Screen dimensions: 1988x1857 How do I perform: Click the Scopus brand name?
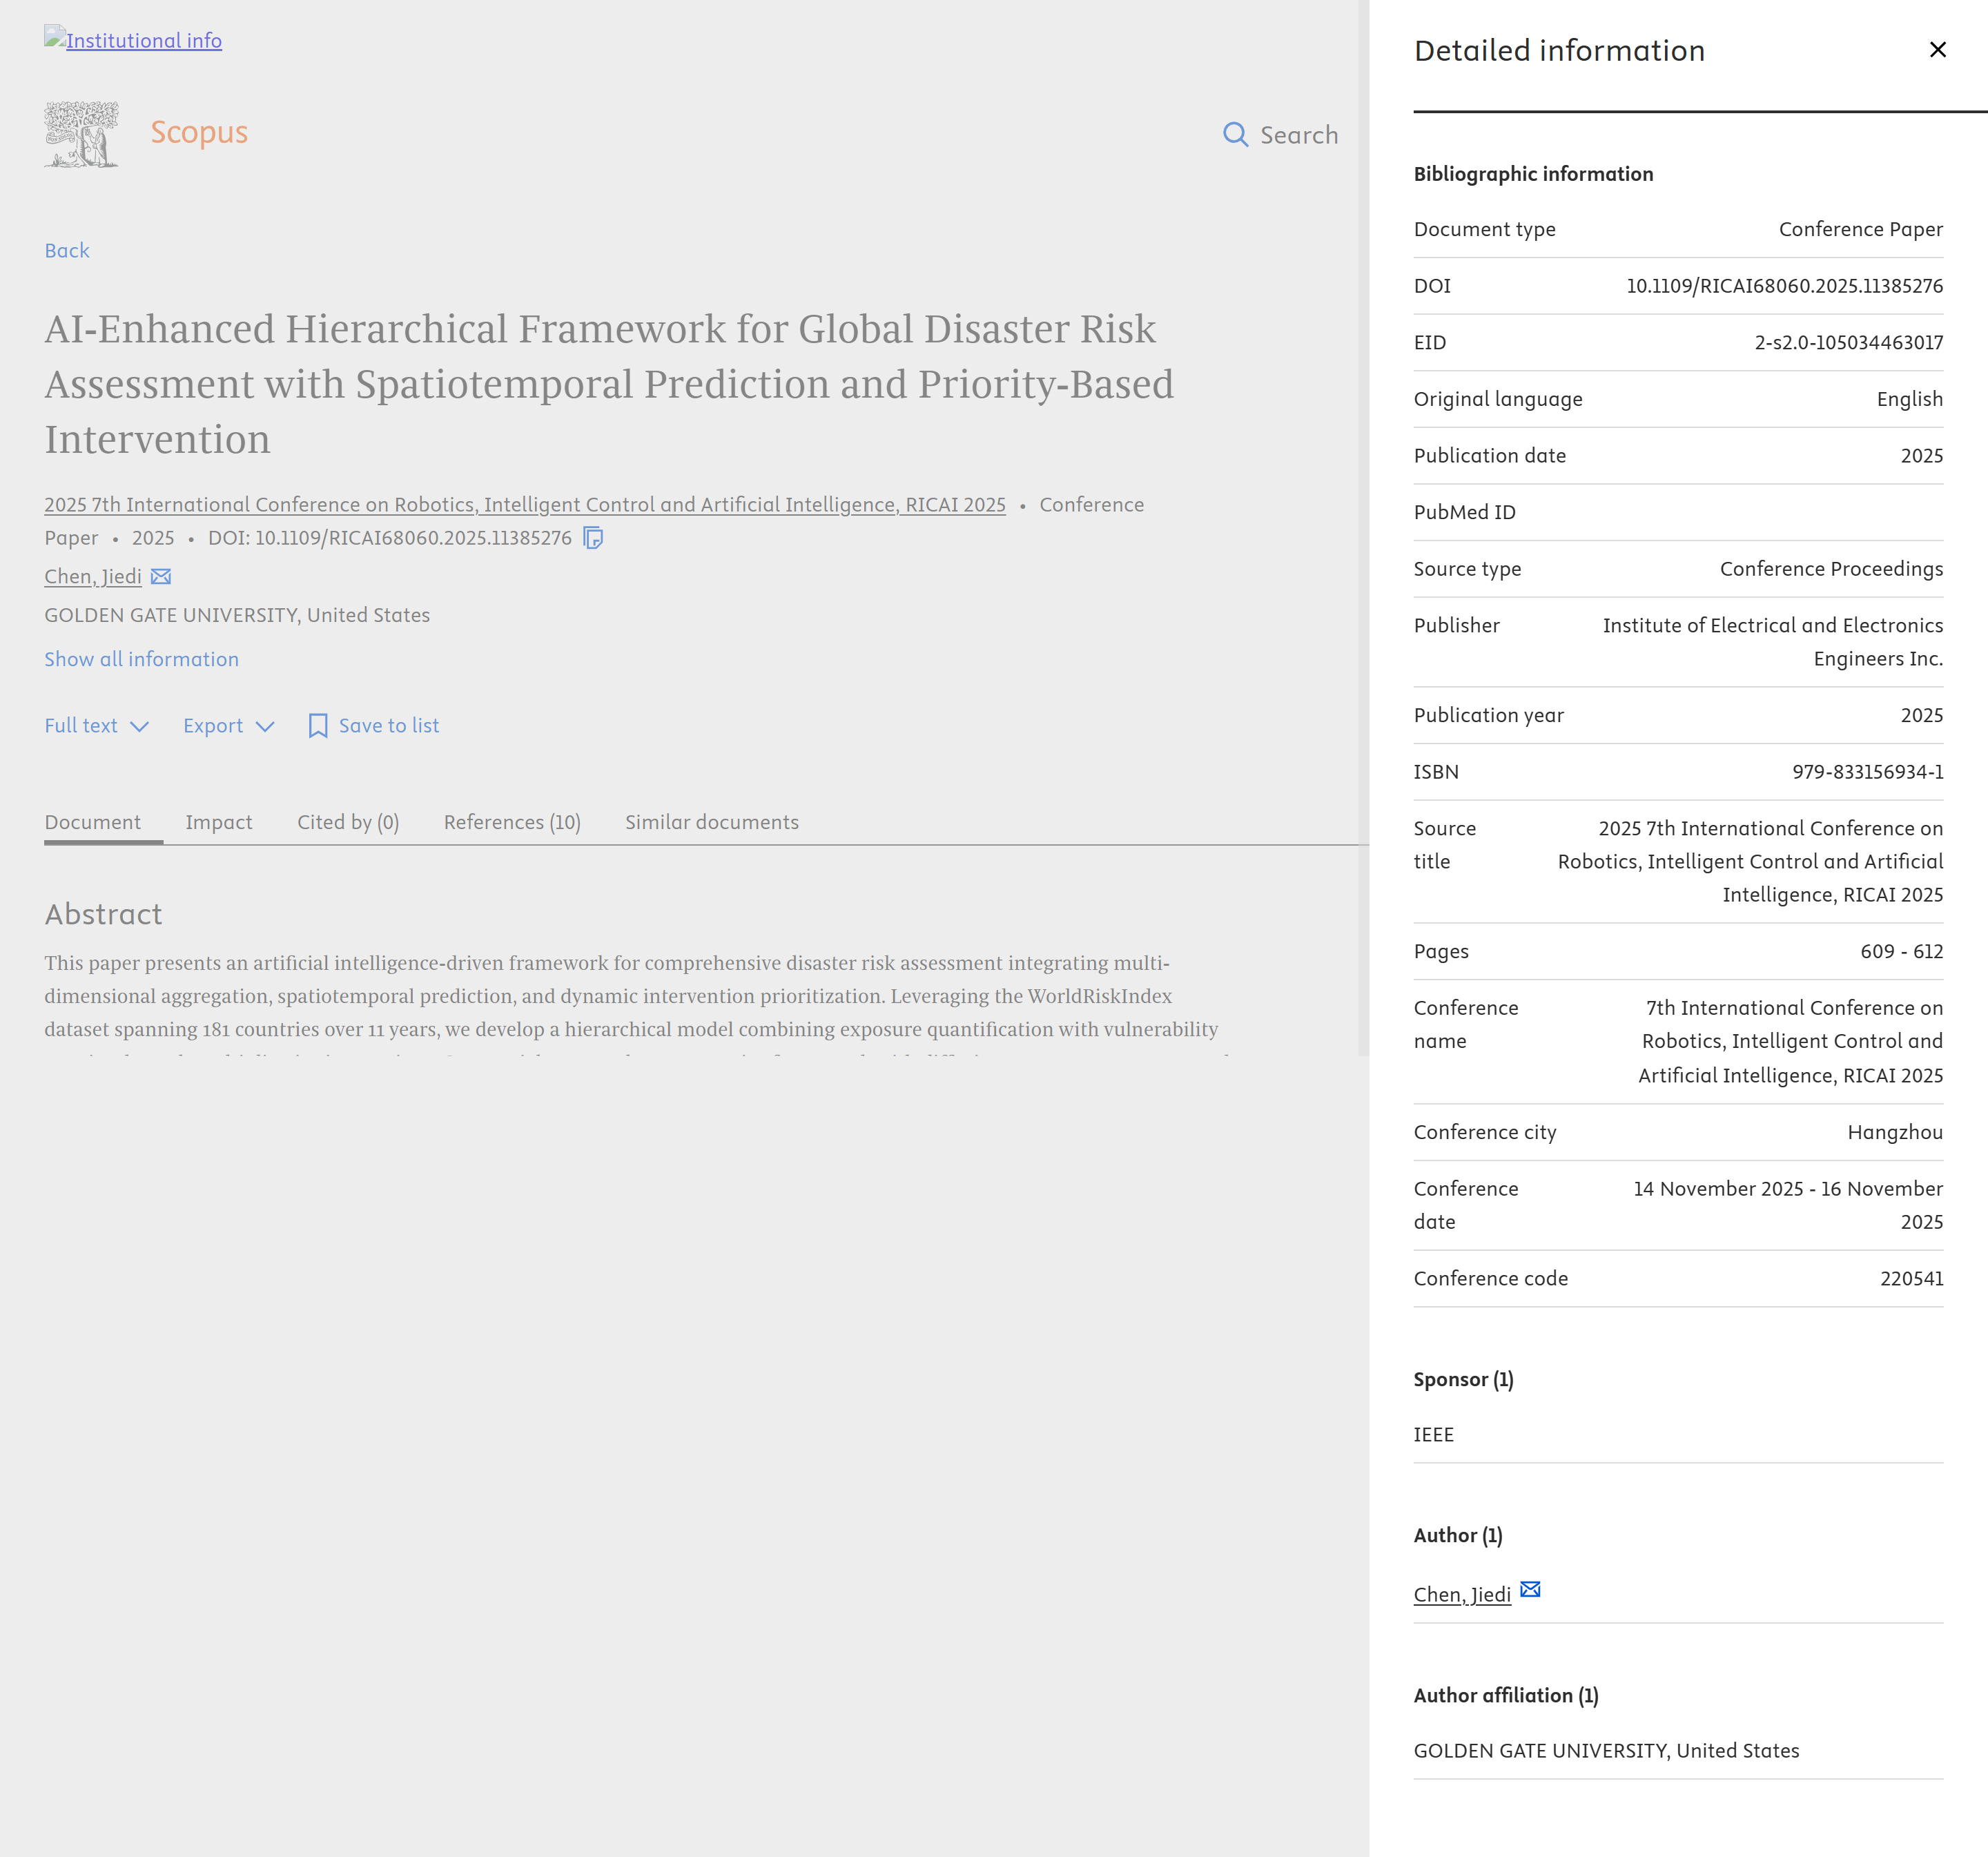[199, 133]
